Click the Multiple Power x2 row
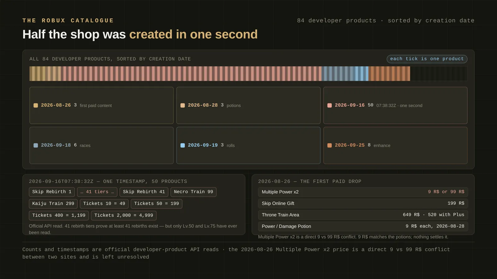The width and height of the screenshot is (497, 279). tap(363, 192)
